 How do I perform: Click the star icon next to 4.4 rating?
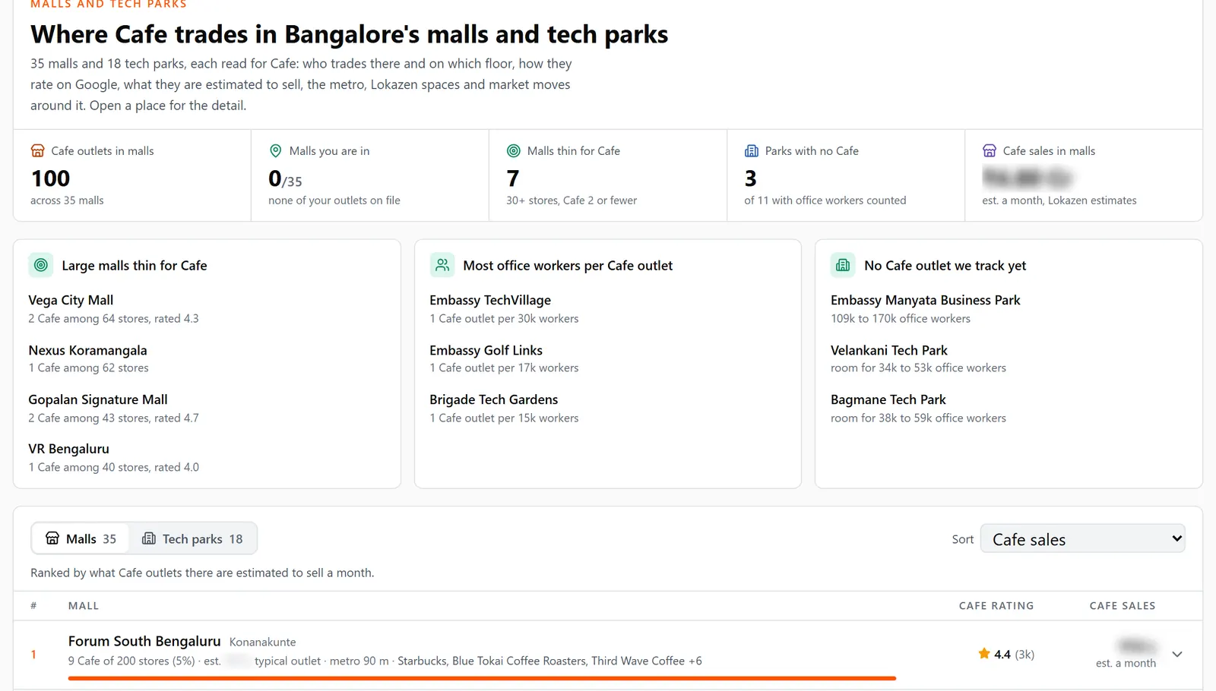pyautogui.click(x=984, y=654)
